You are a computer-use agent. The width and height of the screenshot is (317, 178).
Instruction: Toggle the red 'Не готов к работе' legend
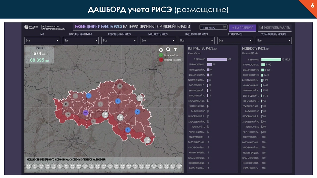click(161, 60)
